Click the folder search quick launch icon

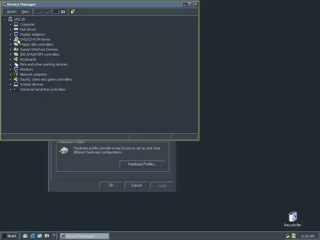point(47,236)
